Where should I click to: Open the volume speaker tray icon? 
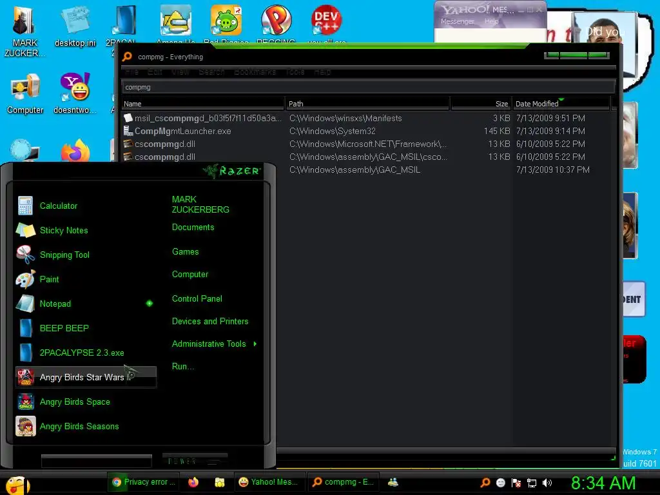[x=547, y=483]
